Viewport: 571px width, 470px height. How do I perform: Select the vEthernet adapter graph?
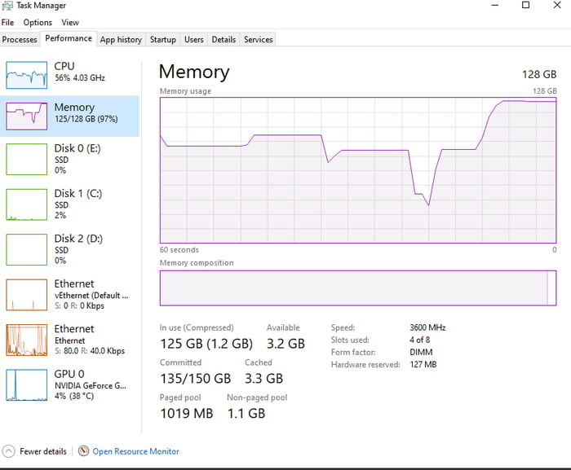click(27, 294)
